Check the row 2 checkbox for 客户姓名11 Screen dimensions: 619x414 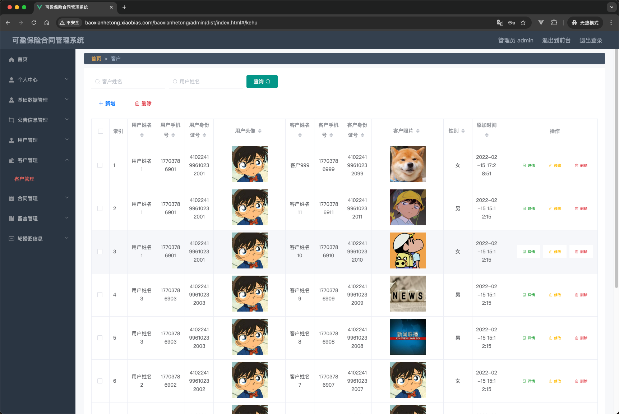(x=100, y=208)
